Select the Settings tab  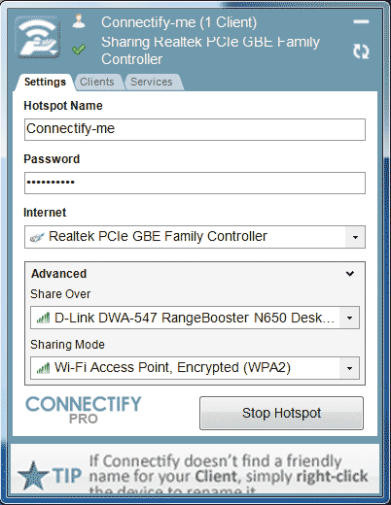pyautogui.click(x=45, y=82)
